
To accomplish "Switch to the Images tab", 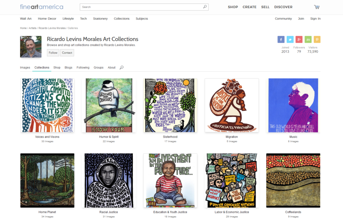I will click(25, 68).
